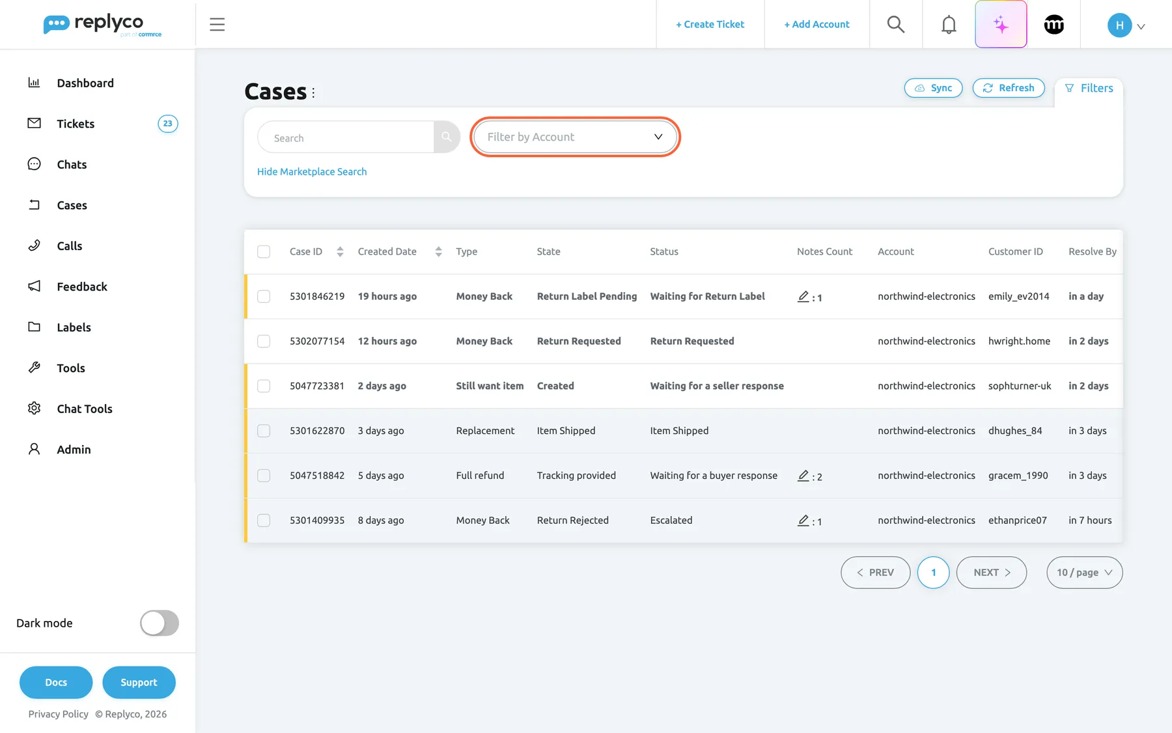The height and width of the screenshot is (733, 1172).
Task: Check the box for case 5302077154
Action: pyautogui.click(x=264, y=341)
